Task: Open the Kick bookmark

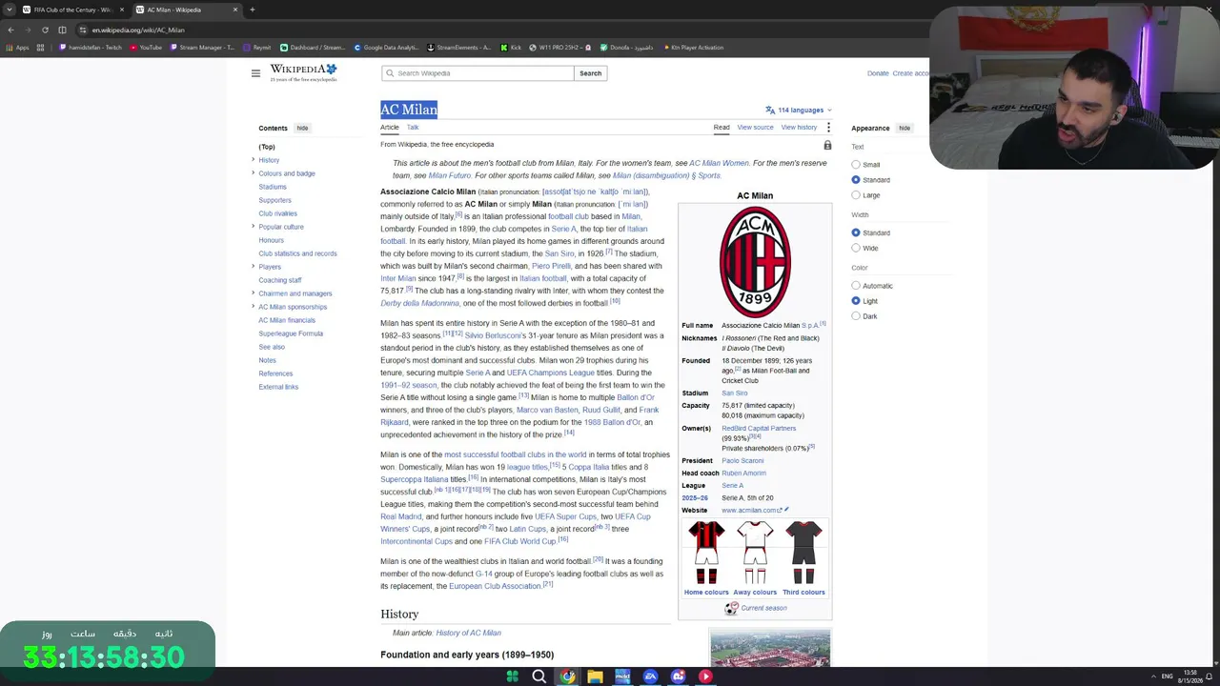Action: tap(511, 48)
